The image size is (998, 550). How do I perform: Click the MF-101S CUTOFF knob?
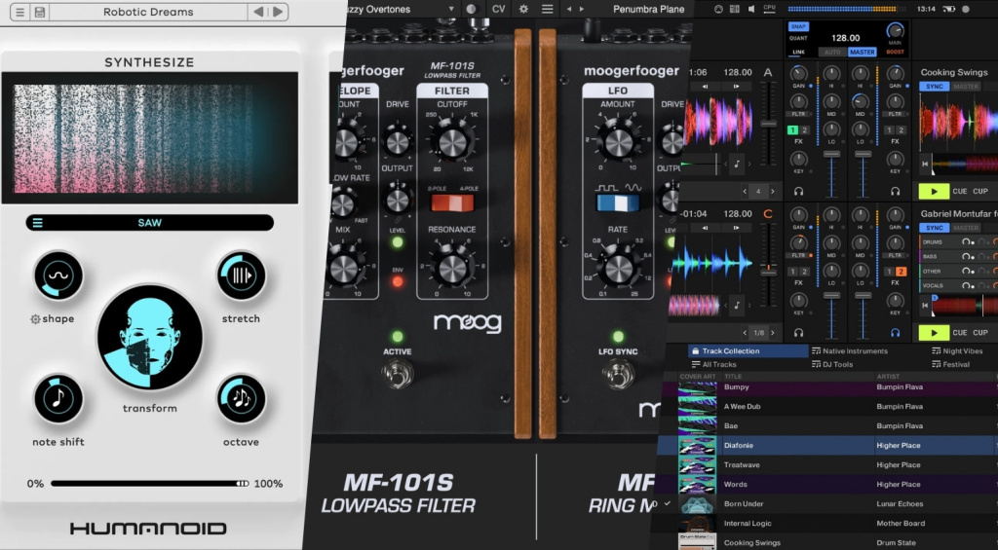click(x=452, y=140)
